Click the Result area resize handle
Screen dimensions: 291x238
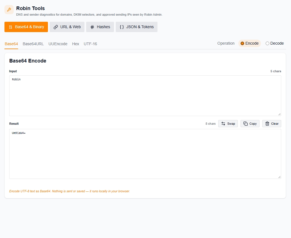(279, 177)
